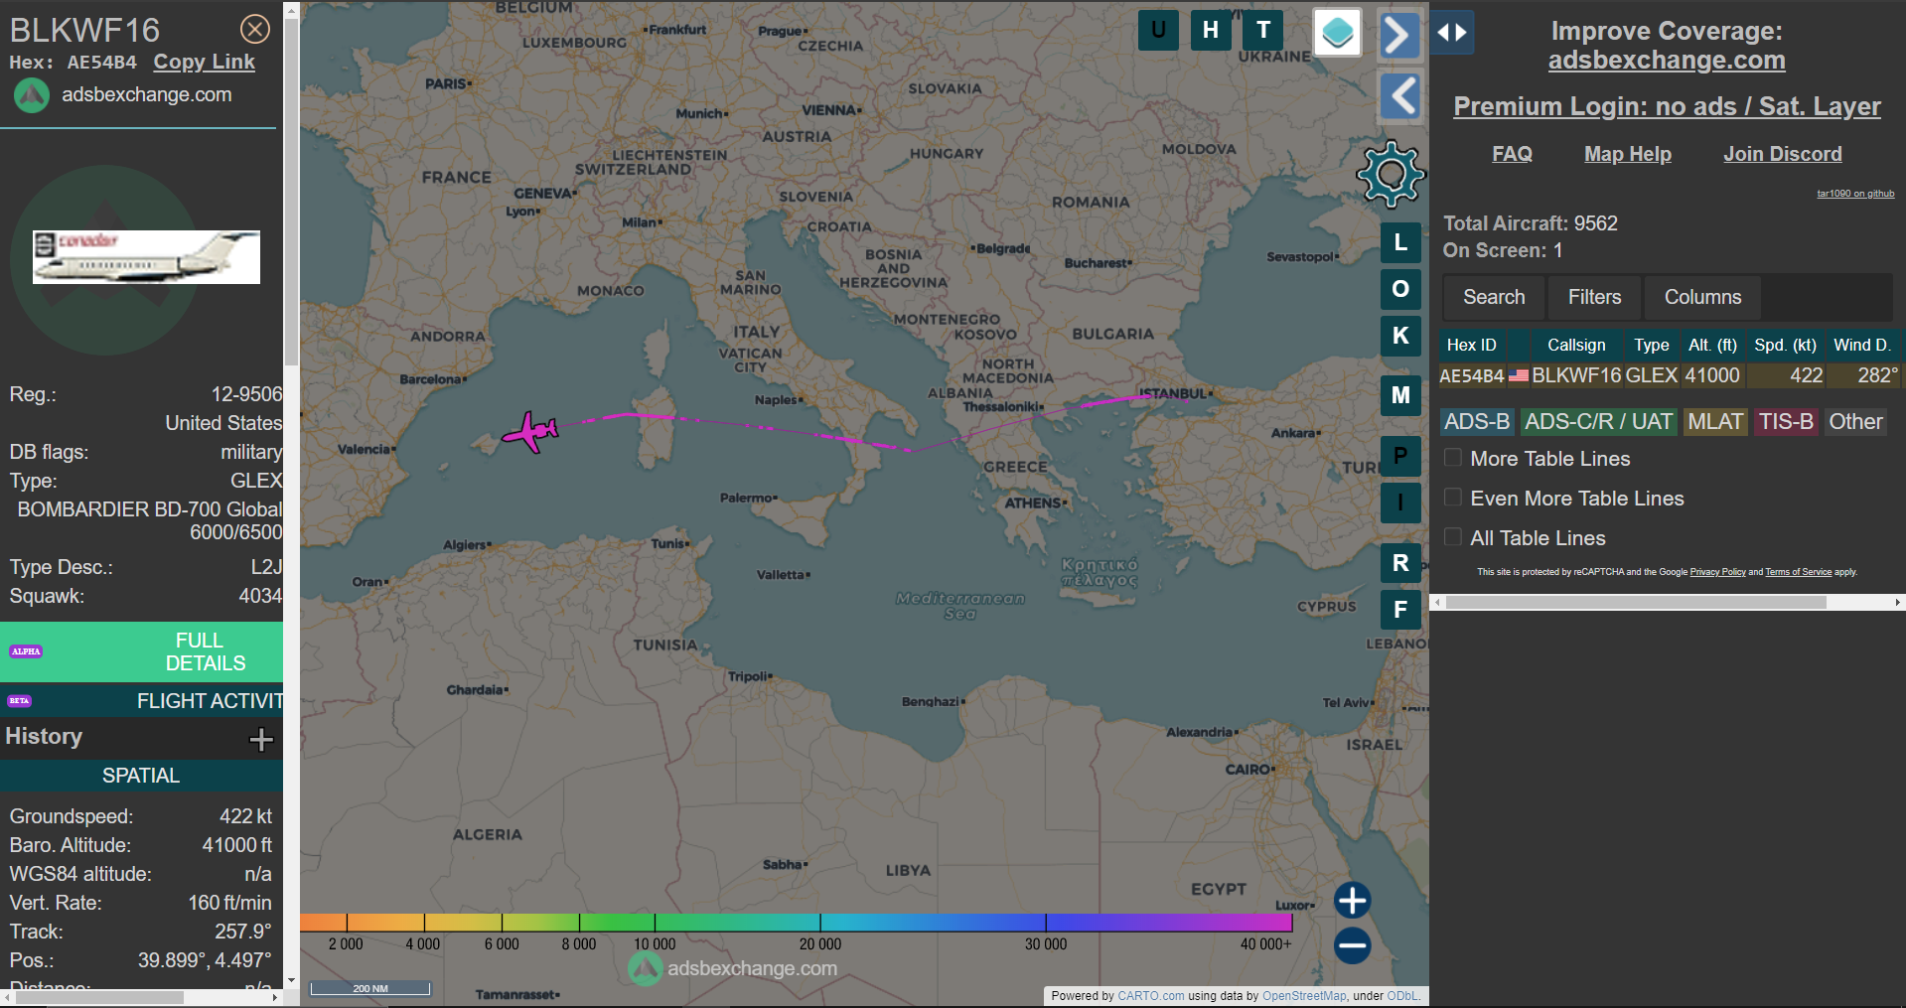The image size is (1906, 1008).
Task: Click the T map button
Action: (1263, 30)
